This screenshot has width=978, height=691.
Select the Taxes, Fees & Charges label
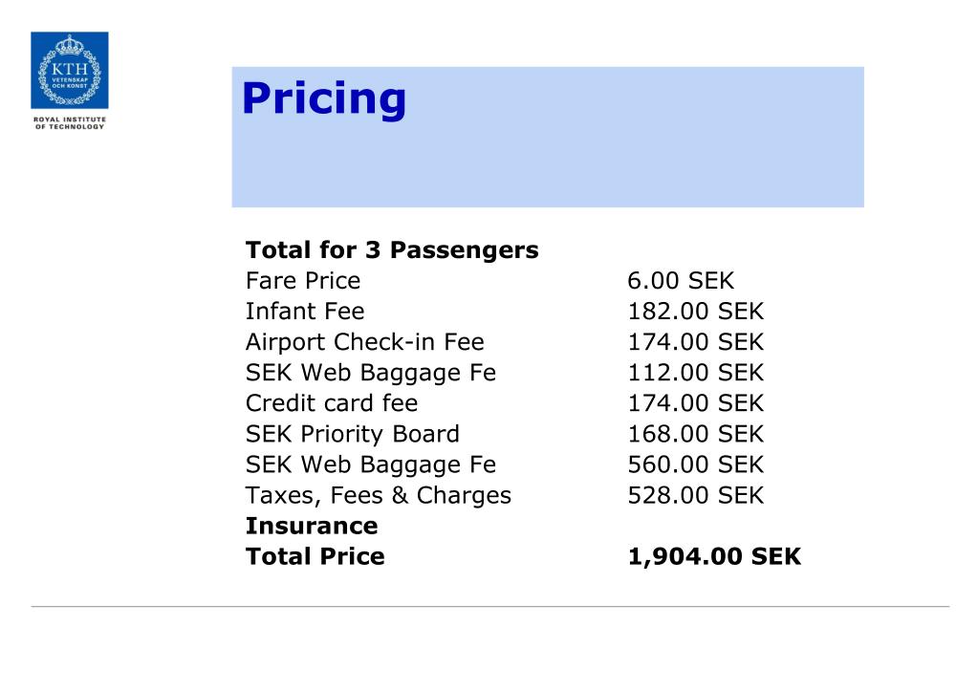378,496
